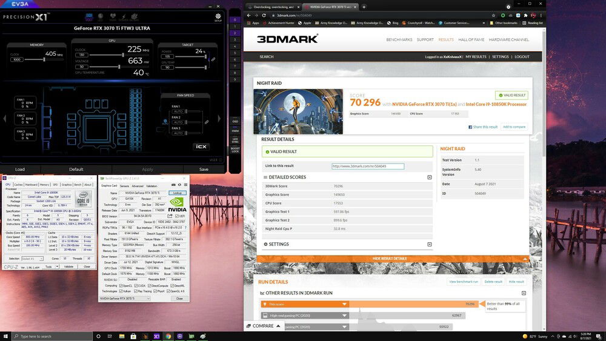Toggle the CUDA checkbox in GPU-Z
Image resolution: width=606 pixels, height=341 pixels.
[135, 285]
